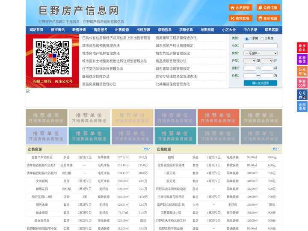The height and width of the screenshot is (231, 308).
Task: Open 巨野汽车站附近 sale listing
Action: coord(42,157)
